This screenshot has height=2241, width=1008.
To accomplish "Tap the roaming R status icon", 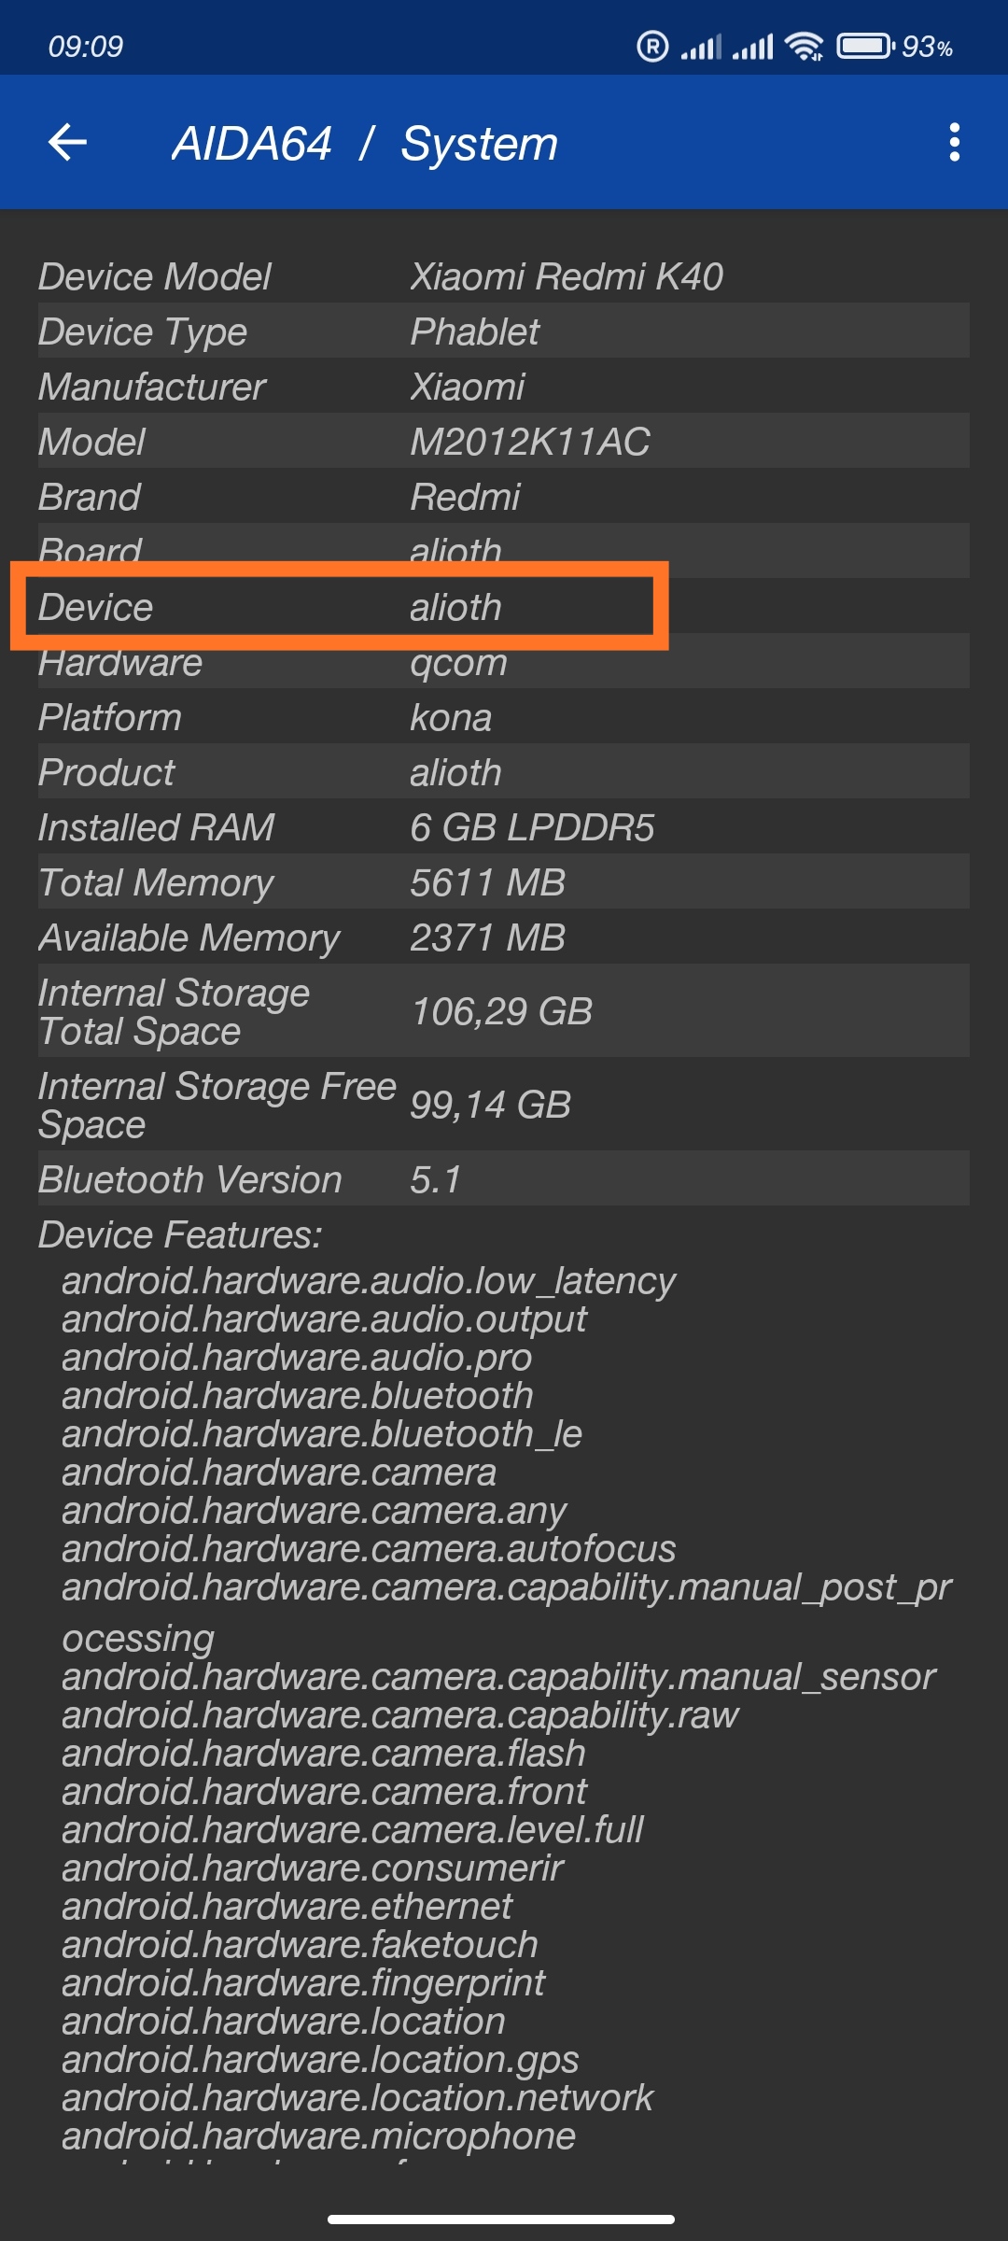I will (652, 46).
